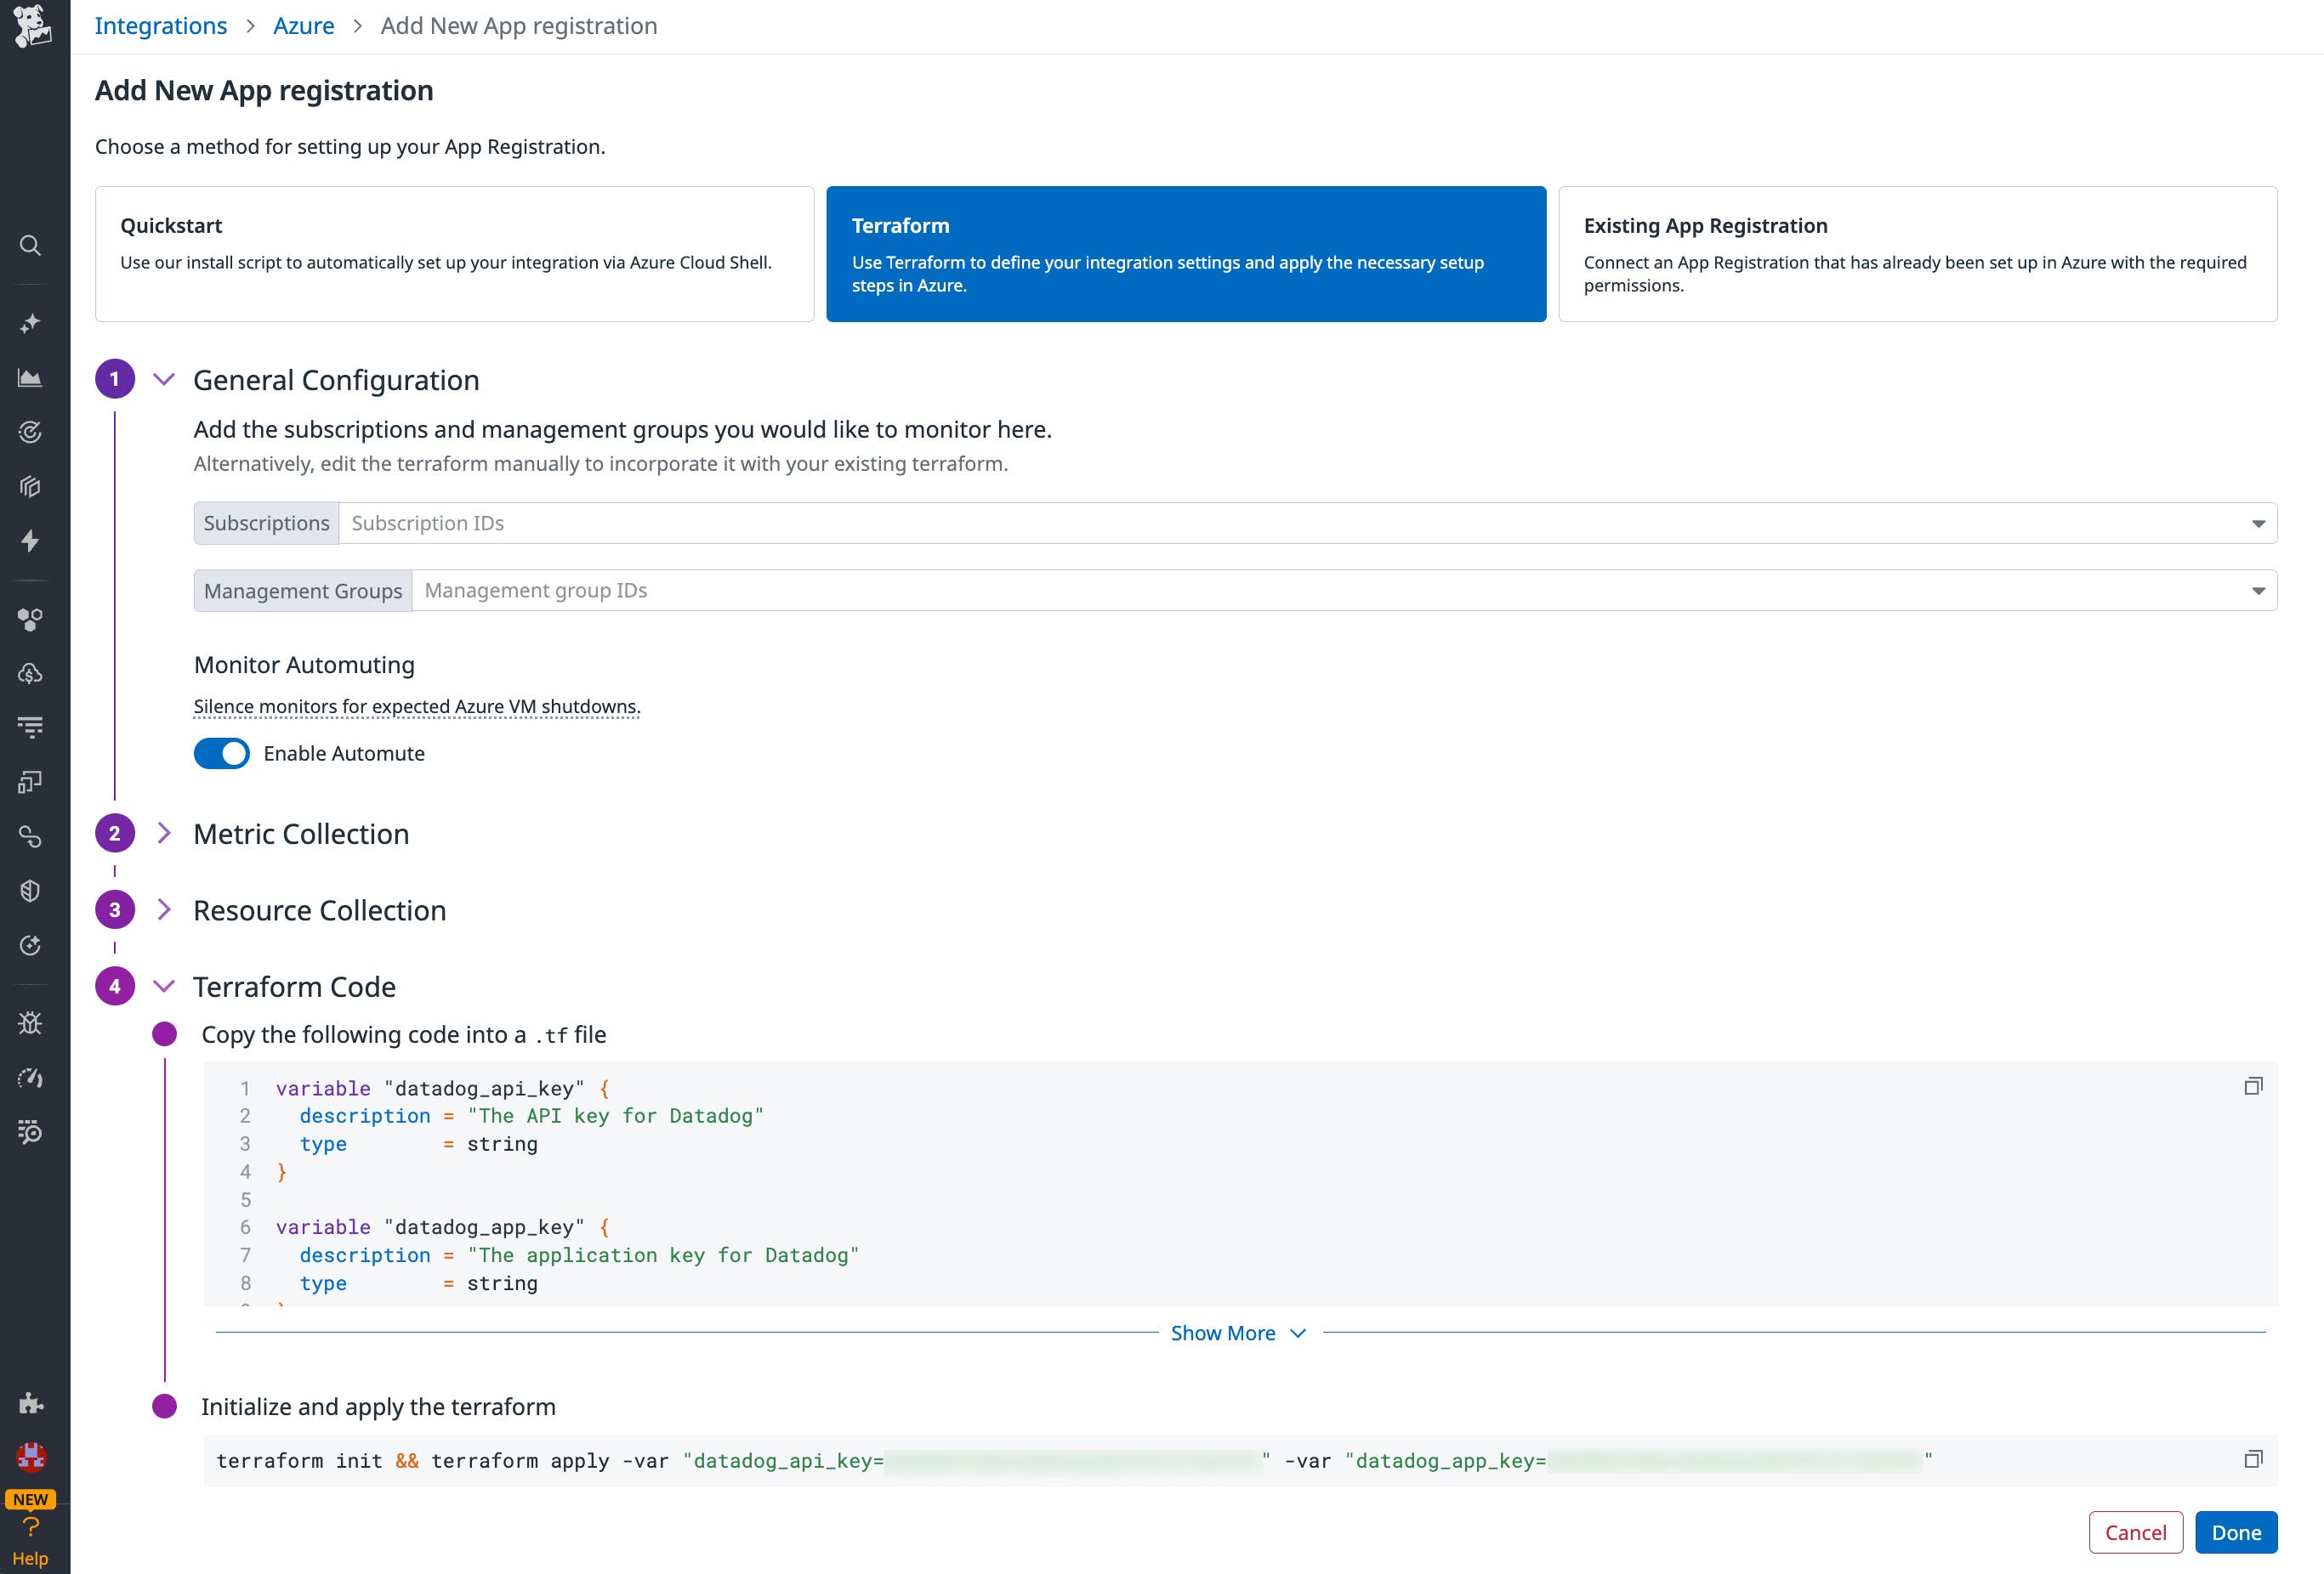Screen dimensions: 2324x1574
Task: Open the Security shield icon in the sidebar
Action: click(x=31, y=891)
